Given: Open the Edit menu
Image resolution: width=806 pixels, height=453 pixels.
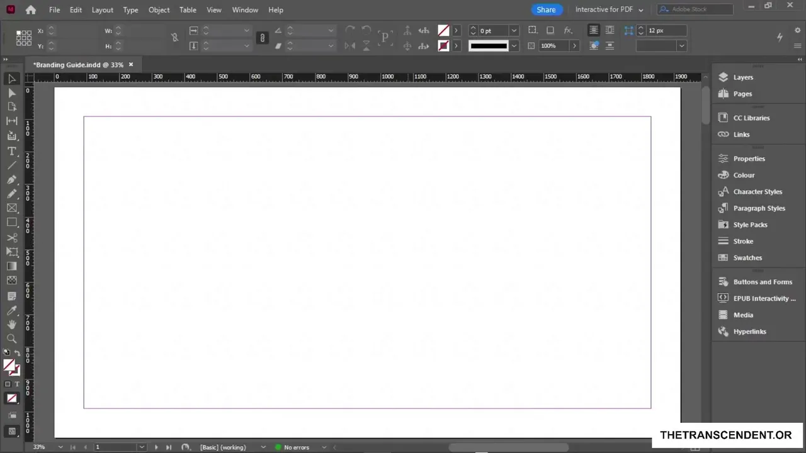Looking at the screenshot, I should pyautogui.click(x=76, y=9).
